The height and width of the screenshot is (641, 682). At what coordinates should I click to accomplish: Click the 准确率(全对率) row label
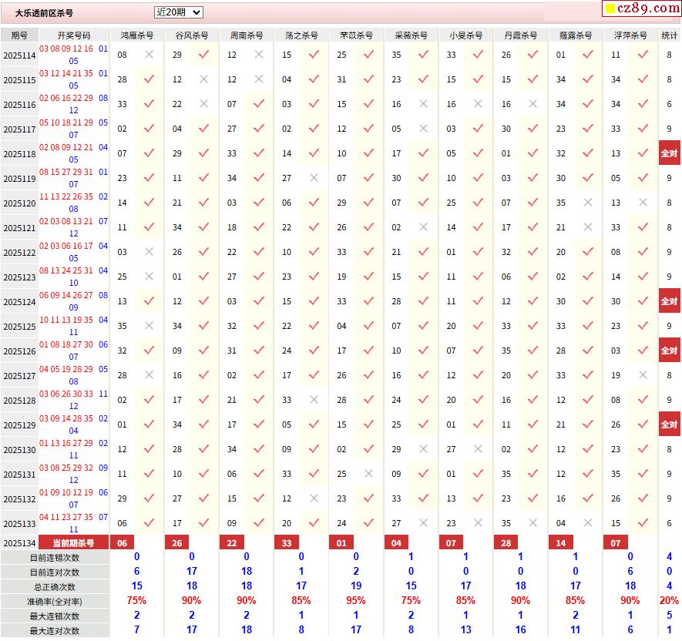(x=54, y=602)
